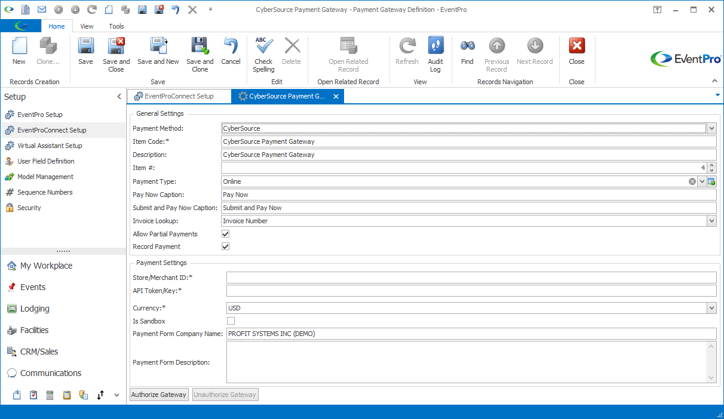Open the Currency dropdown

[711, 308]
